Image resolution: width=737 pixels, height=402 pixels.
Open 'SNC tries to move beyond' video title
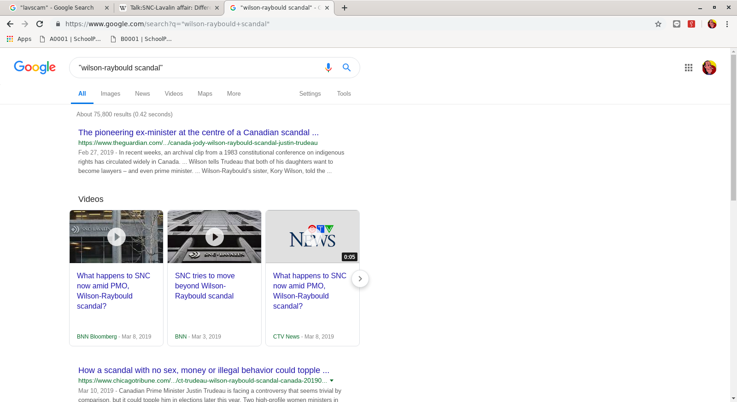point(205,286)
